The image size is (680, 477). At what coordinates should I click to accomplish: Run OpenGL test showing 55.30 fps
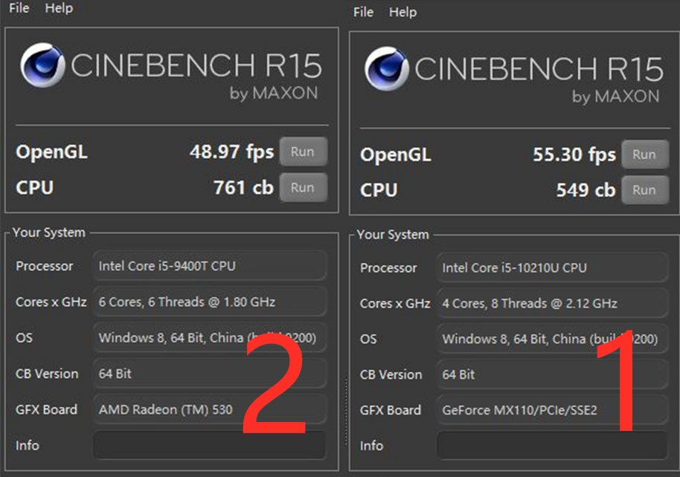click(x=644, y=155)
